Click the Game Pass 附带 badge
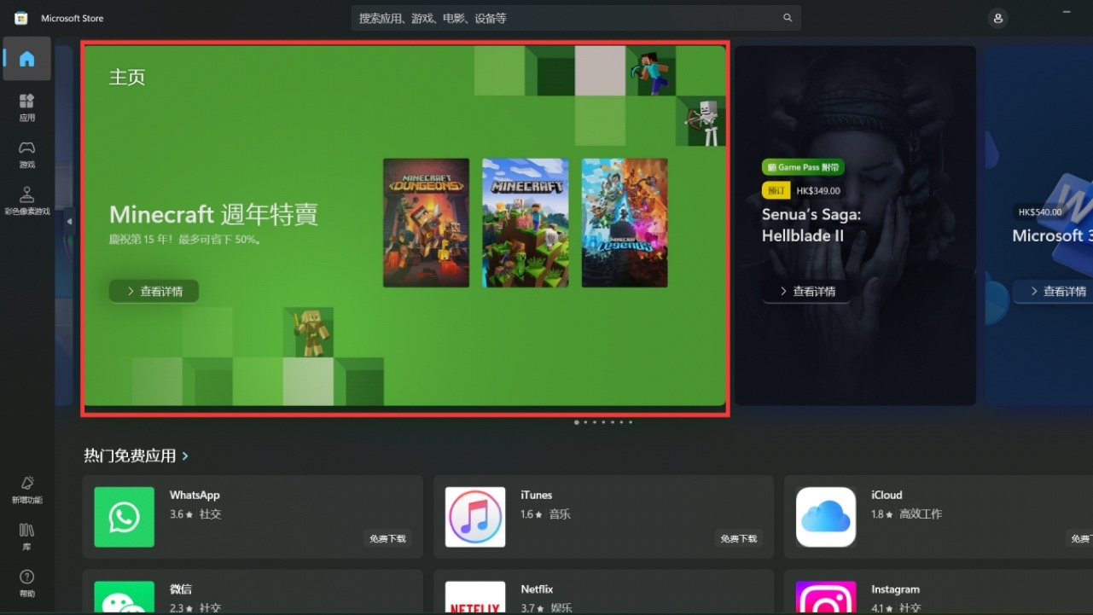 pos(803,167)
